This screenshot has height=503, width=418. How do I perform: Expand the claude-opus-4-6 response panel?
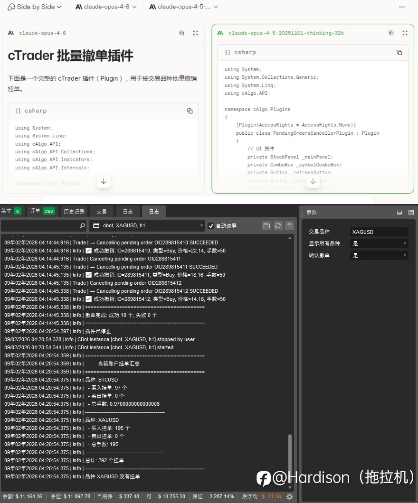(x=196, y=33)
